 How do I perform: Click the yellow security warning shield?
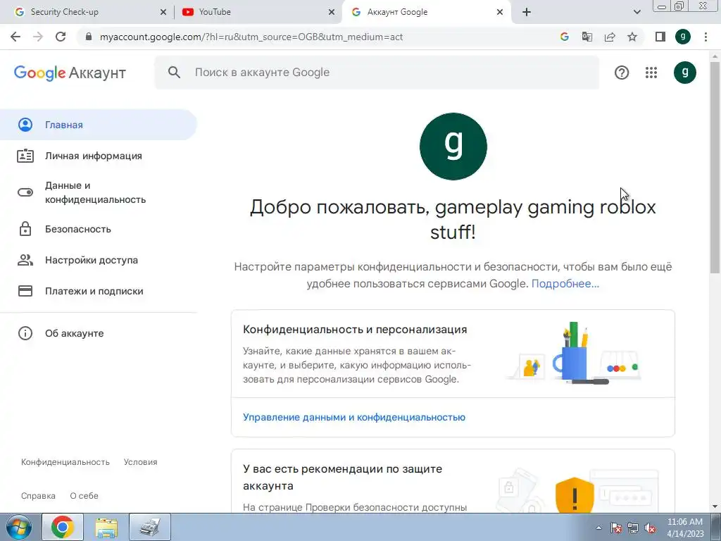575,495
